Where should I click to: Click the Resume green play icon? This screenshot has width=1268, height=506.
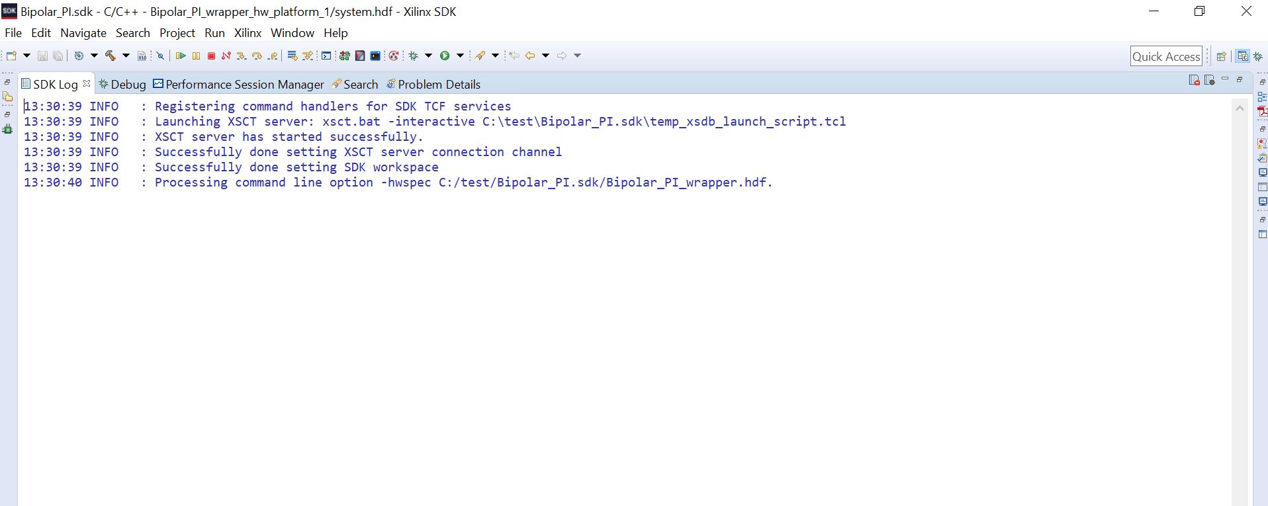181,56
